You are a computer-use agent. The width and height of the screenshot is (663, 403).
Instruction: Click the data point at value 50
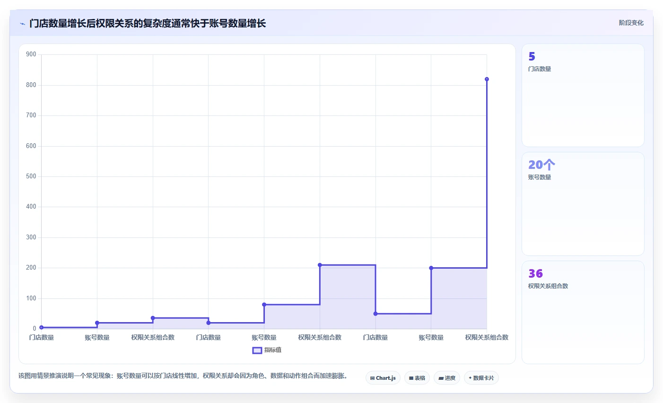[375, 314]
